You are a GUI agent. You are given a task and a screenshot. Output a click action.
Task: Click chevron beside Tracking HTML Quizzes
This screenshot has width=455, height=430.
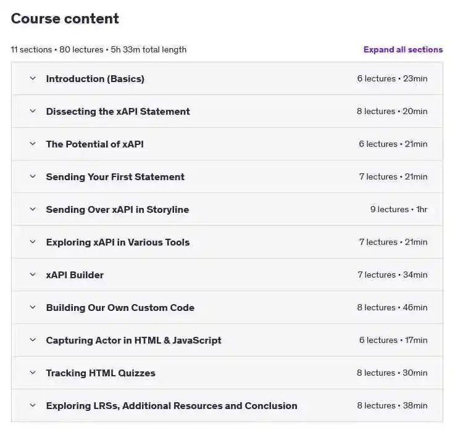pyautogui.click(x=33, y=373)
